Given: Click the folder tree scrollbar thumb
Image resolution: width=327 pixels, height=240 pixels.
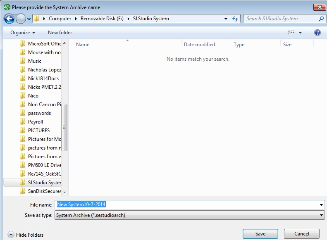Looking at the screenshot, I should [64, 127].
